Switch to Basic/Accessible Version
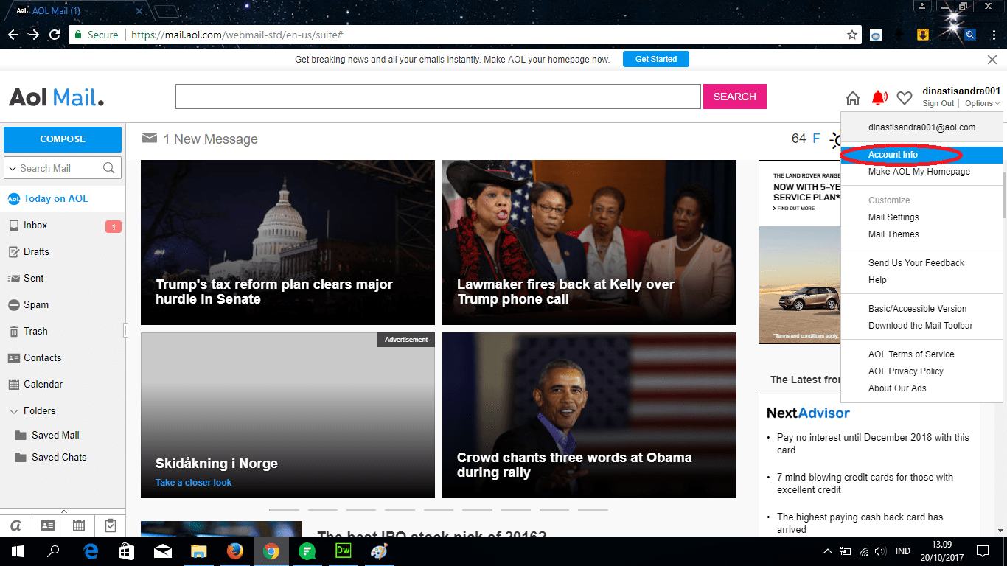 click(918, 309)
